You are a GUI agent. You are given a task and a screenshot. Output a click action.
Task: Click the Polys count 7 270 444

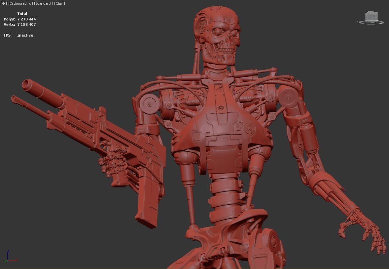[27, 19]
